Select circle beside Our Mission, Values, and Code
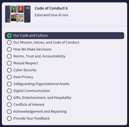This screenshot has height=127, width=129. pos(9,43)
